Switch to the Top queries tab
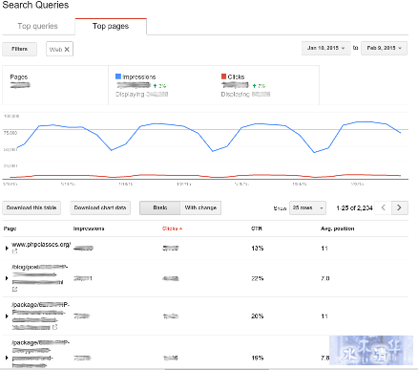Screen dimensions: 418x370 (x=37, y=26)
